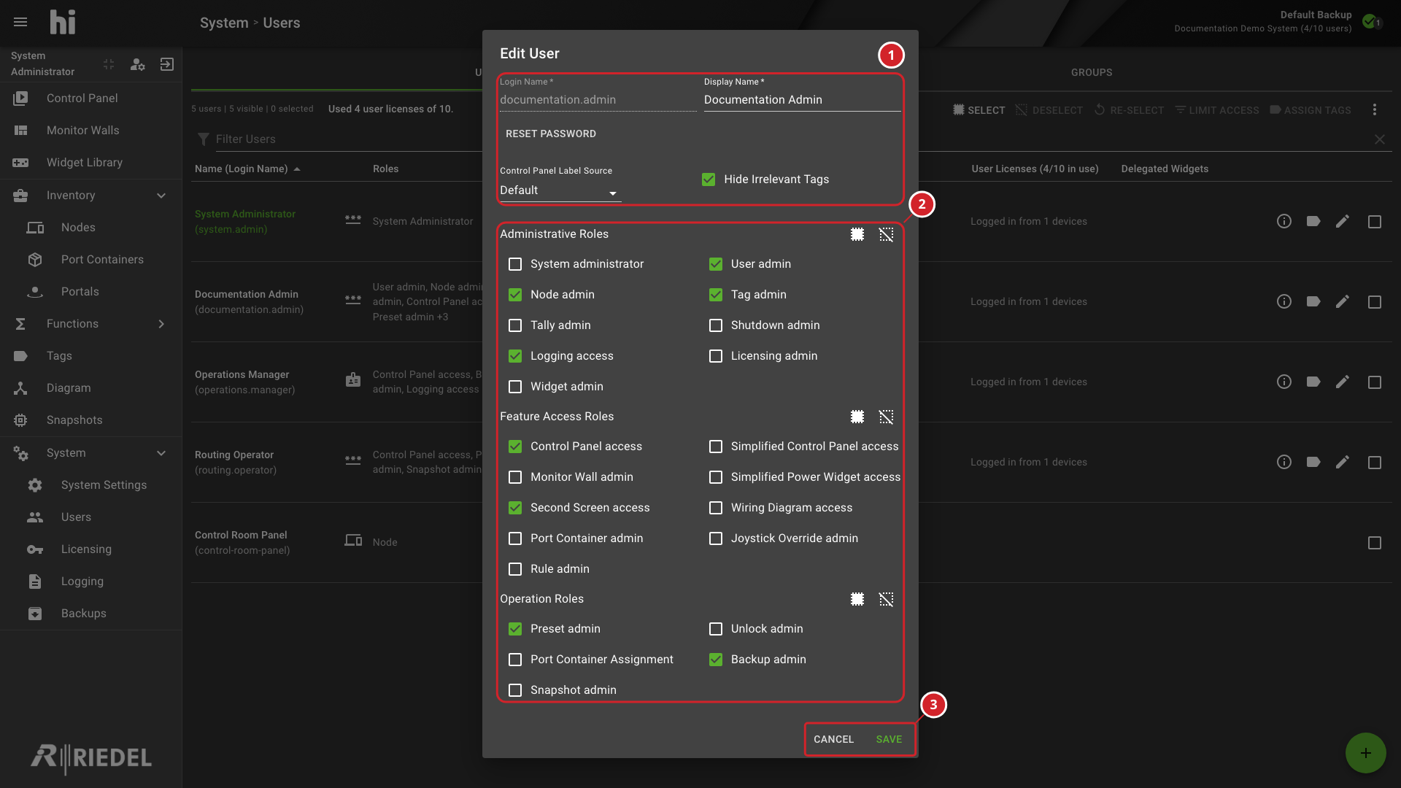The height and width of the screenshot is (788, 1401).
Task: Open Control Panel Label Source dropdown
Action: coord(560,190)
